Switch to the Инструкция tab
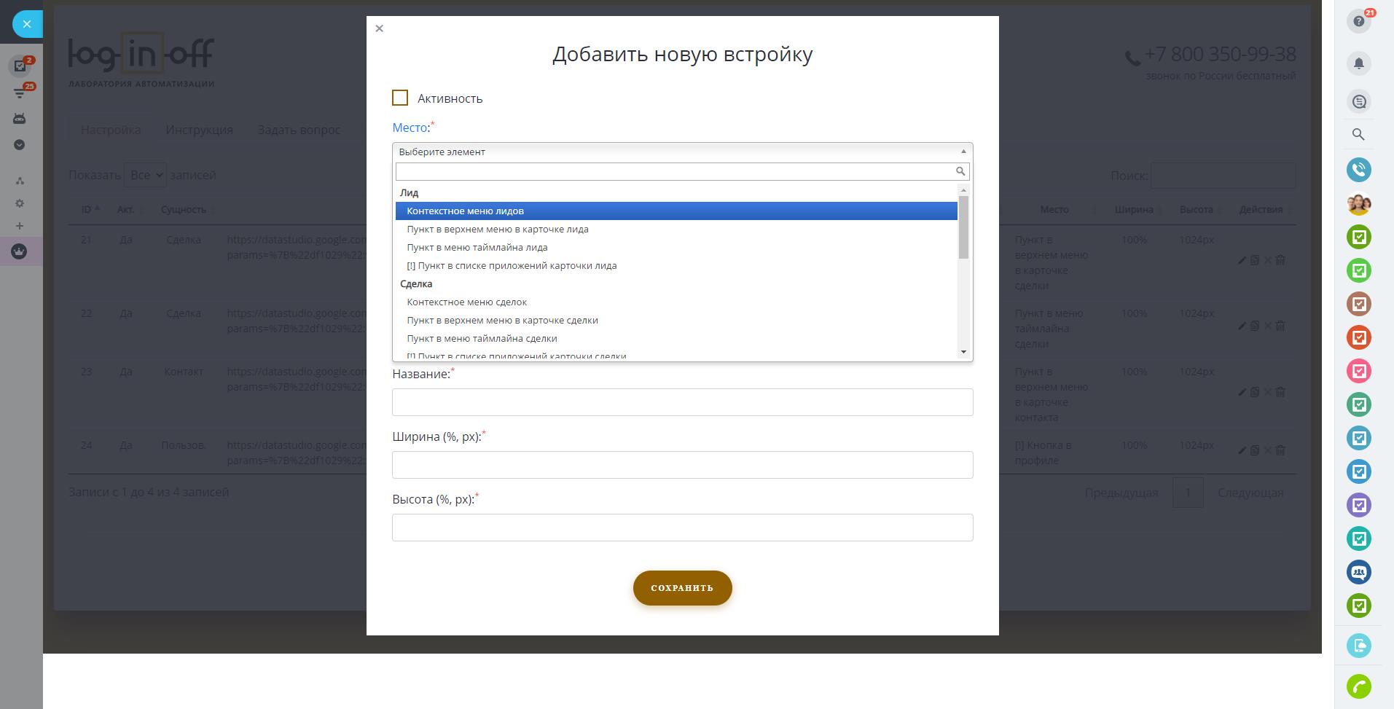The image size is (1394, 709). 199,130
